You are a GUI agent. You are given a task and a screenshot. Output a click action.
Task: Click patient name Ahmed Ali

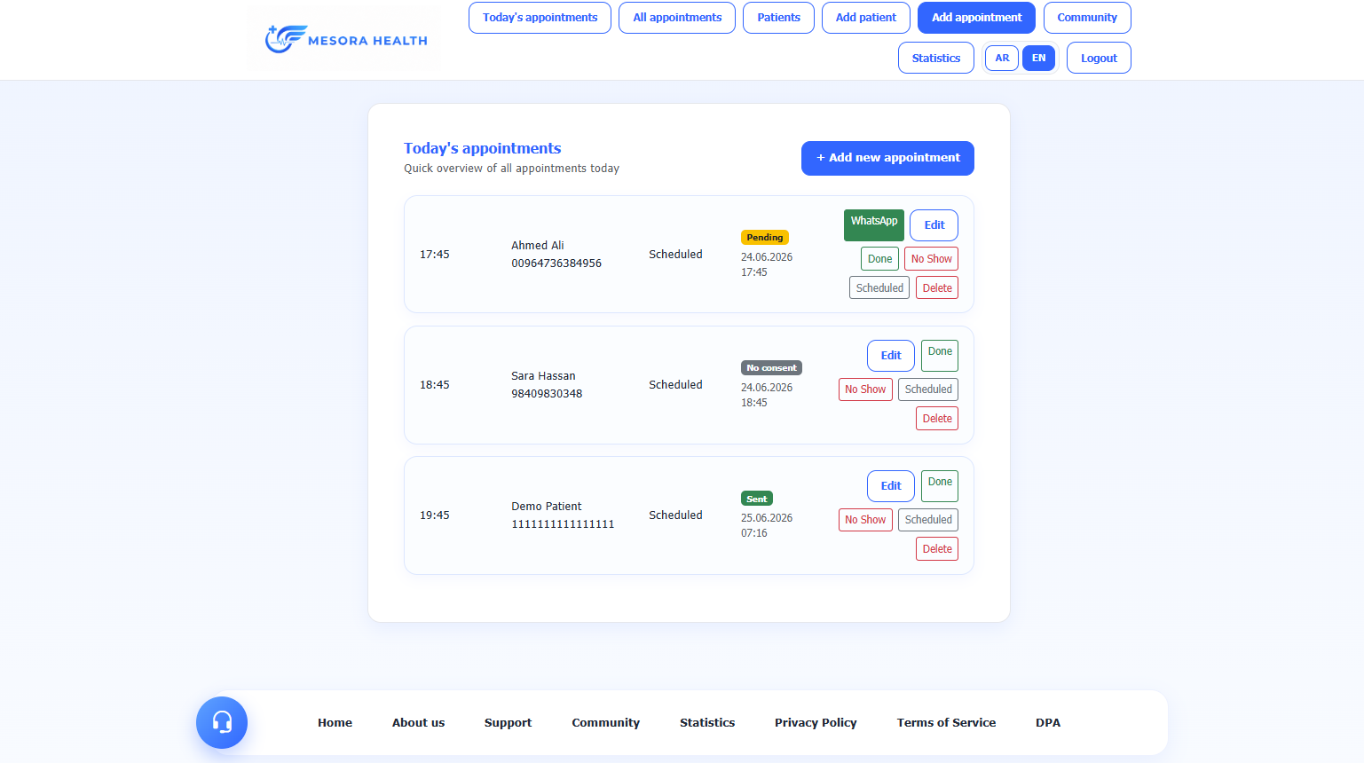pos(538,246)
